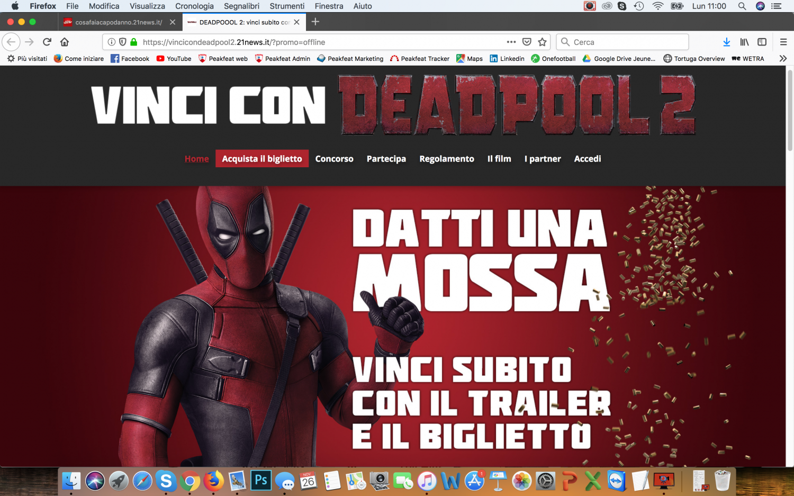Open the Trash in the Dock
The height and width of the screenshot is (496, 794).
[723, 481]
